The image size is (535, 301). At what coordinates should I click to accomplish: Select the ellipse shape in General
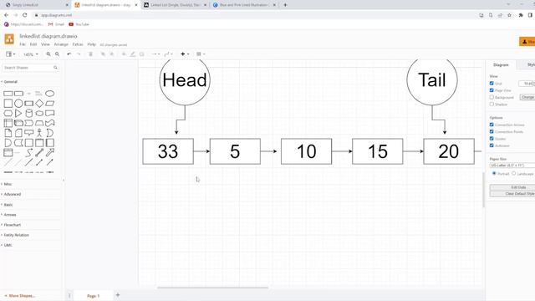50,94
